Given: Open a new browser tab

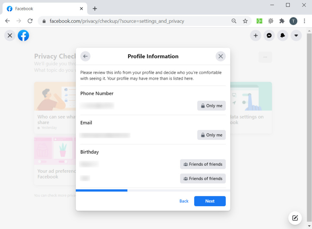Looking at the screenshot, I should (x=95, y=9).
